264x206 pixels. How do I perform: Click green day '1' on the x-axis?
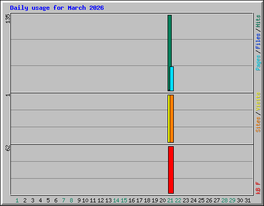pos(17,200)
